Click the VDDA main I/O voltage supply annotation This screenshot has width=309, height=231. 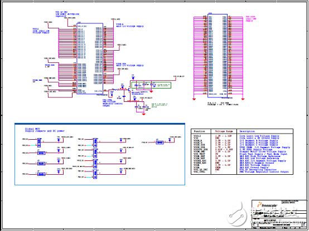[x=129, y=25]
